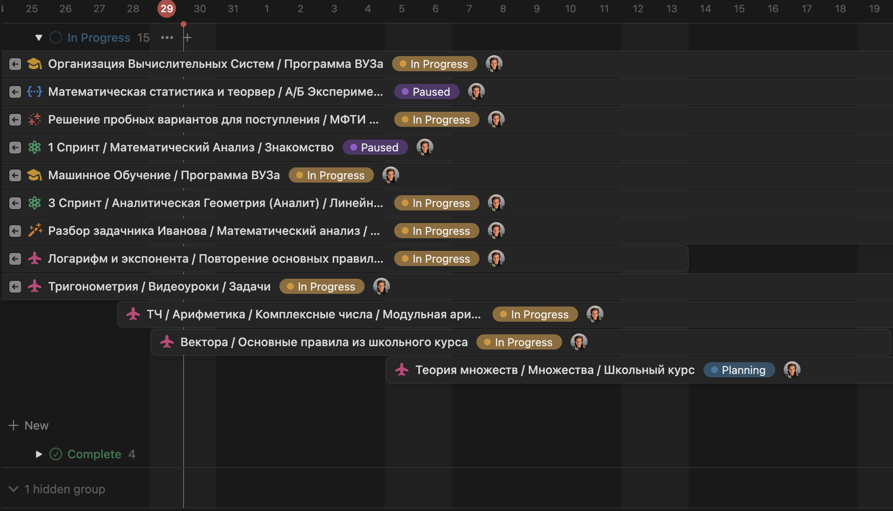Click the plus button next to In Progress header
893x511 pixels.
pyautogui.click(x=187, y=37)
